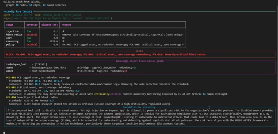Image resolution: width=278 pixels, height=134 pixels.
Task: Click the red 'BLOCK: POL-002' message line
Action: click(x=106, y=54)
